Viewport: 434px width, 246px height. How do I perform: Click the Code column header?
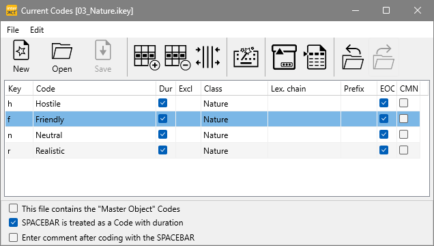click(94, 89)
